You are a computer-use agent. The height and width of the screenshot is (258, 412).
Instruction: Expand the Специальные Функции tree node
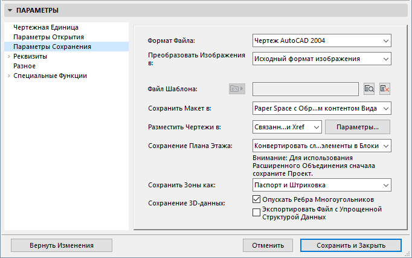[x=8, y=76]
